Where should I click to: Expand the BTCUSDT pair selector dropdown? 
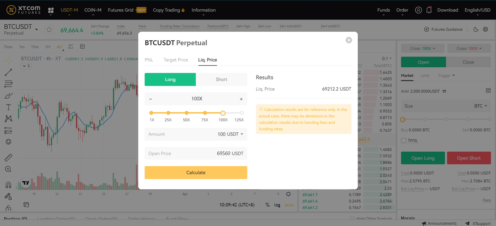tap(36, 29)
